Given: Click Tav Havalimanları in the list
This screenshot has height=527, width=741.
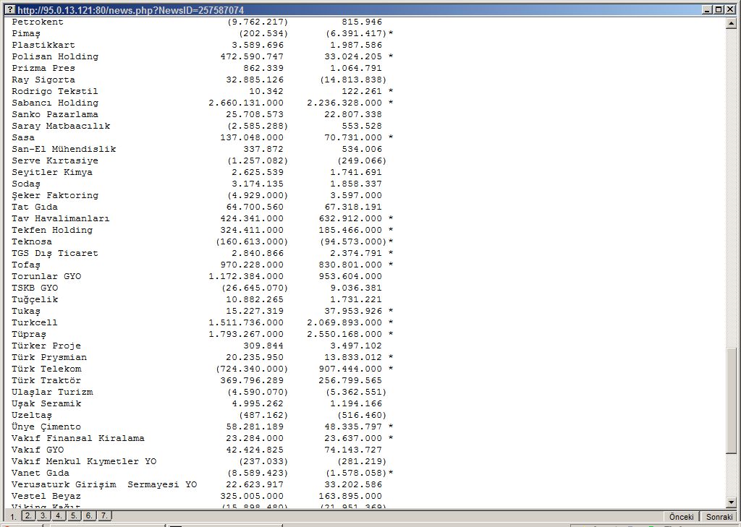Looking at the screenshot, I should (61, 218).
